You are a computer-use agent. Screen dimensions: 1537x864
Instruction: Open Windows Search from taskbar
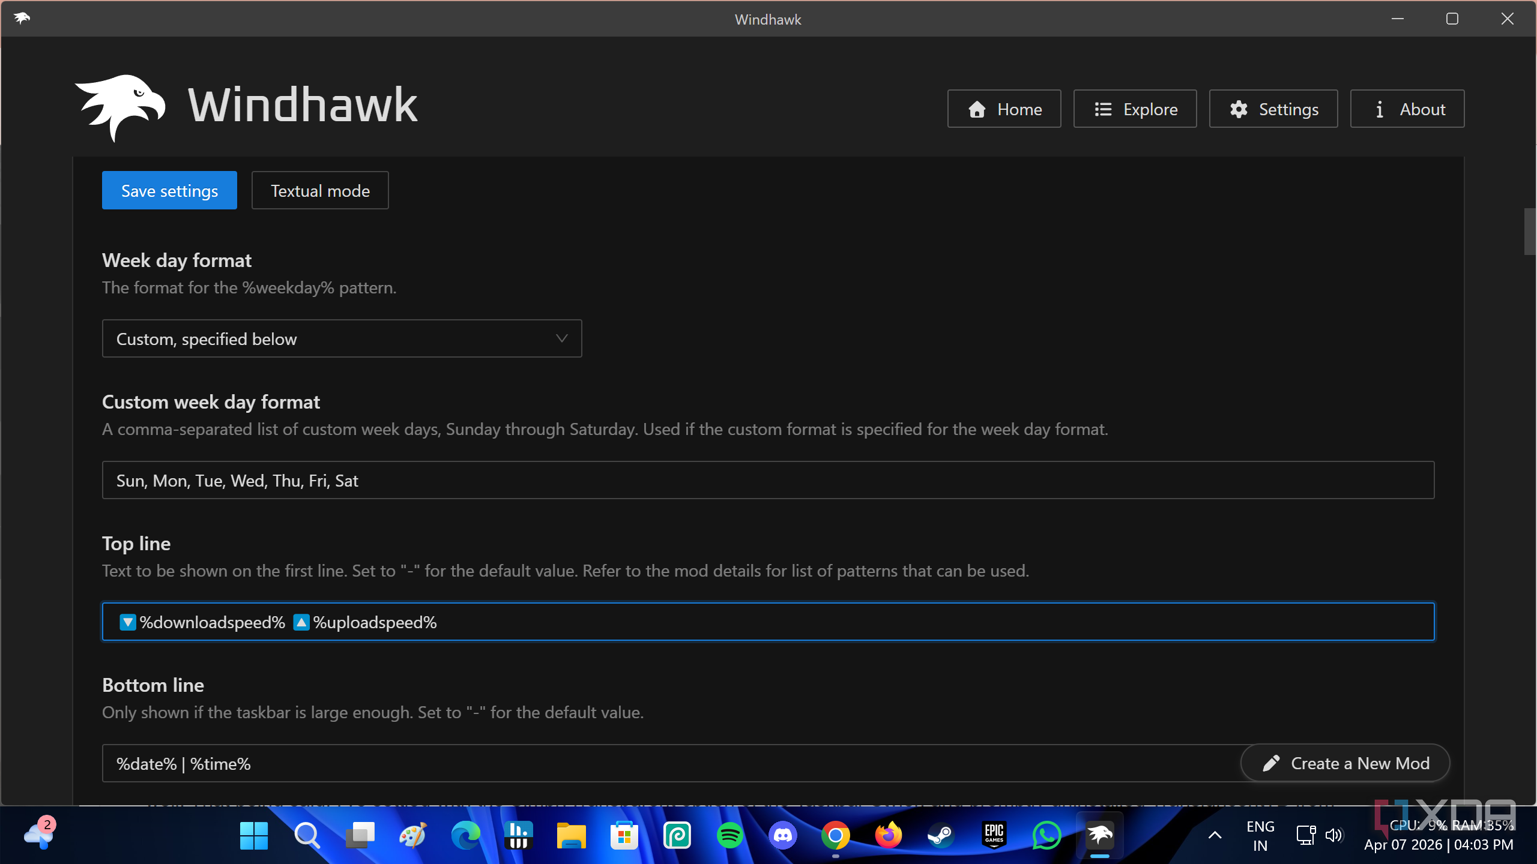point(307,835)
